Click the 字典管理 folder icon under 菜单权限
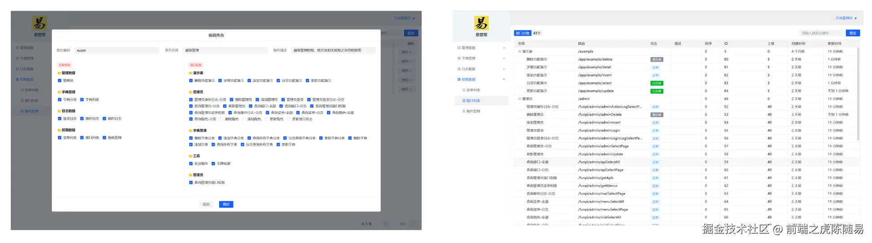Screen dimensions: 872x243 59,92
